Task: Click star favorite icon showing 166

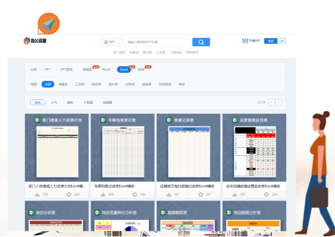Action: tap(134, 194)
